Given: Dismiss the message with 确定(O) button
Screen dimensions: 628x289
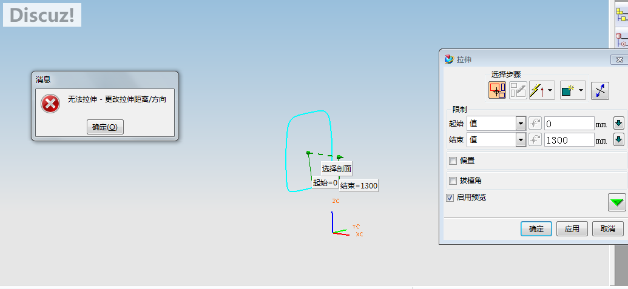Looking at the screenshot, I should pyautogui.click(x=105, y=127).
